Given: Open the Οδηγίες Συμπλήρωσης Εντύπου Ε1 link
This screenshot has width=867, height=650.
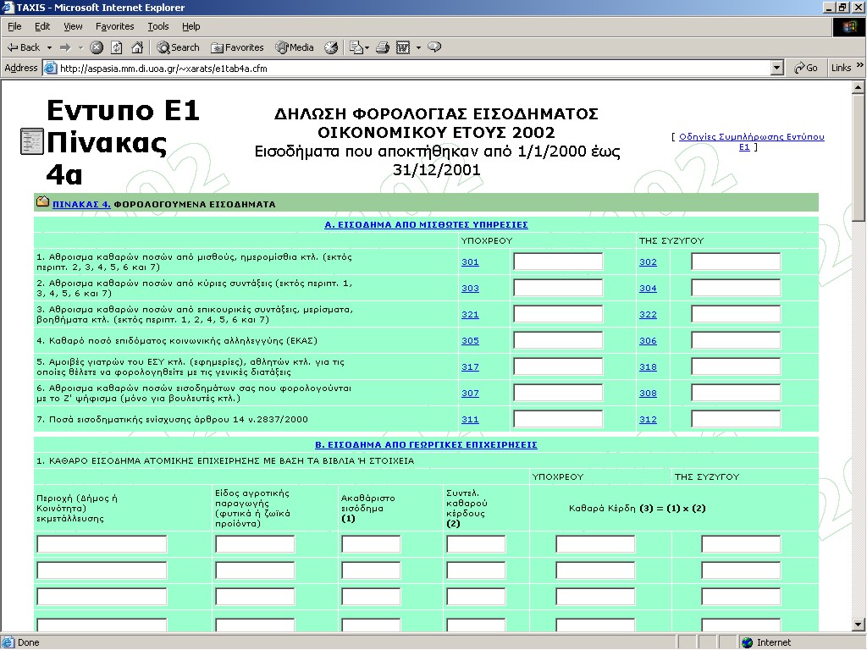Looking at the screenshot, I should 751,141.
